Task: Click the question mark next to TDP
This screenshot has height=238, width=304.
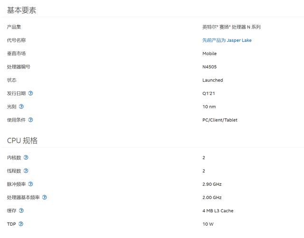Action: 21,224
